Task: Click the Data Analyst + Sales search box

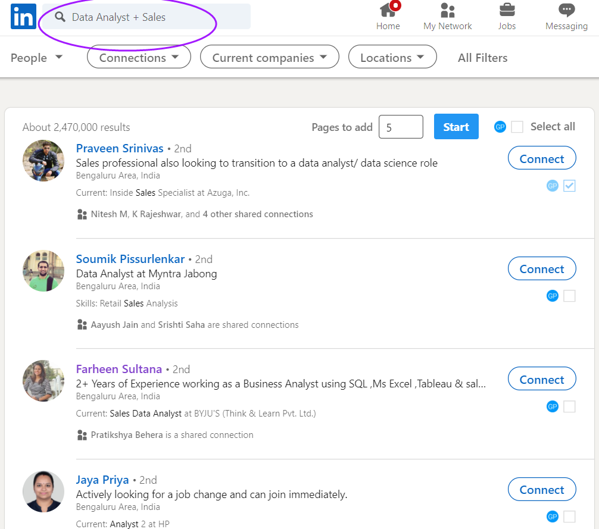Action: click(x=146, y=17)
